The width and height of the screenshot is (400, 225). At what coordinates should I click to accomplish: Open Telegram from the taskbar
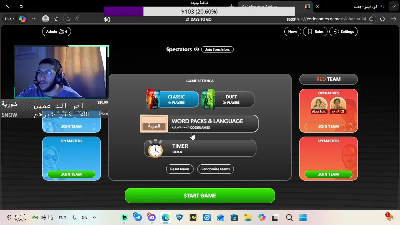coord(138,217)
